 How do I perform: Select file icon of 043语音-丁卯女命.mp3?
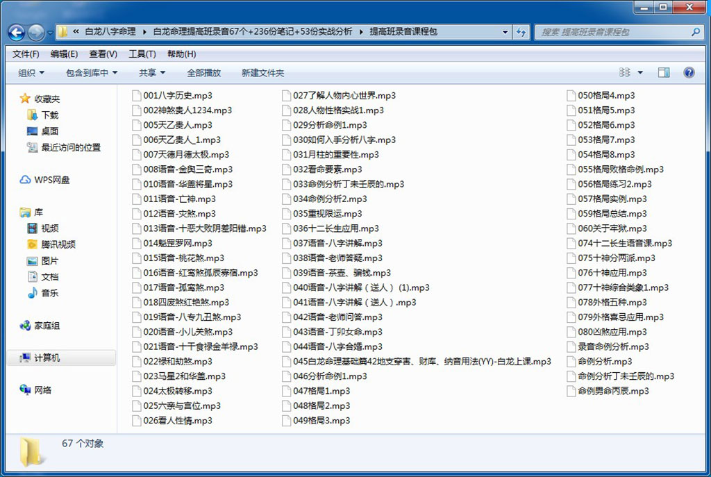(285, 332)
